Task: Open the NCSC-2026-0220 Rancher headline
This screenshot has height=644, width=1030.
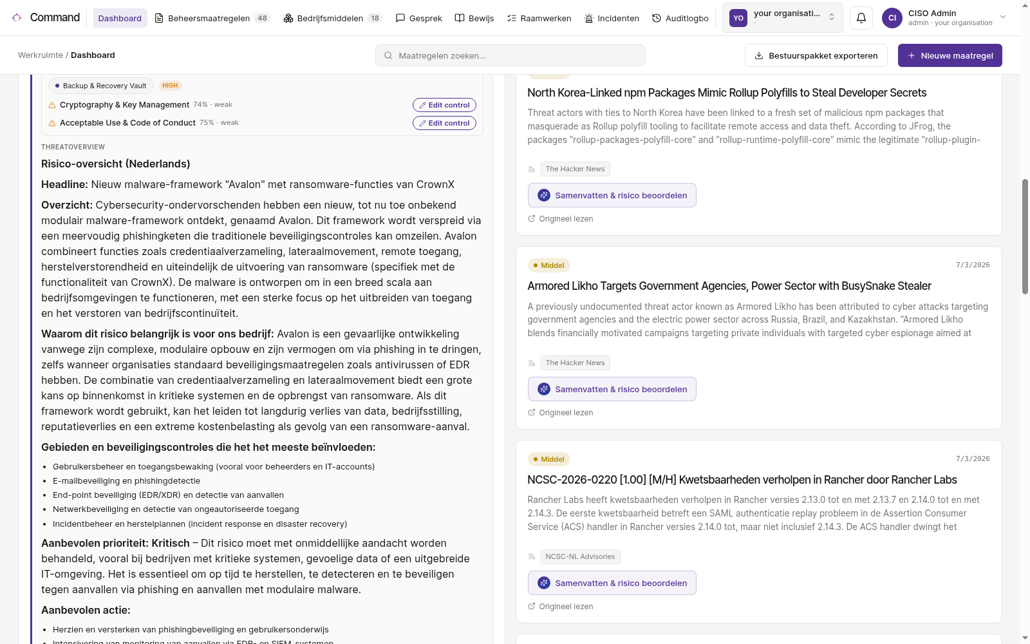Action: coord(742,480)
